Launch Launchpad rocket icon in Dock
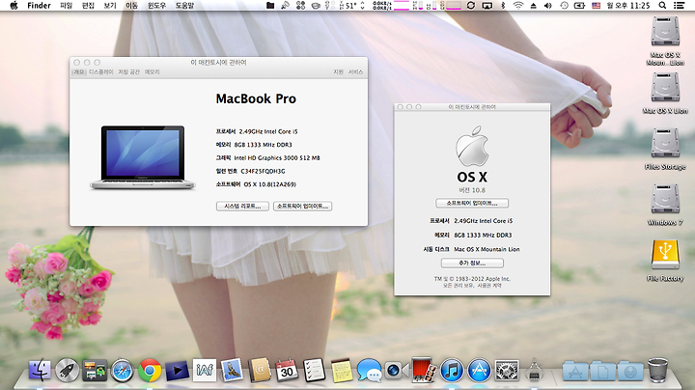Image resolution: width=695 pixels, height=390 pixels. click(67, 370)
